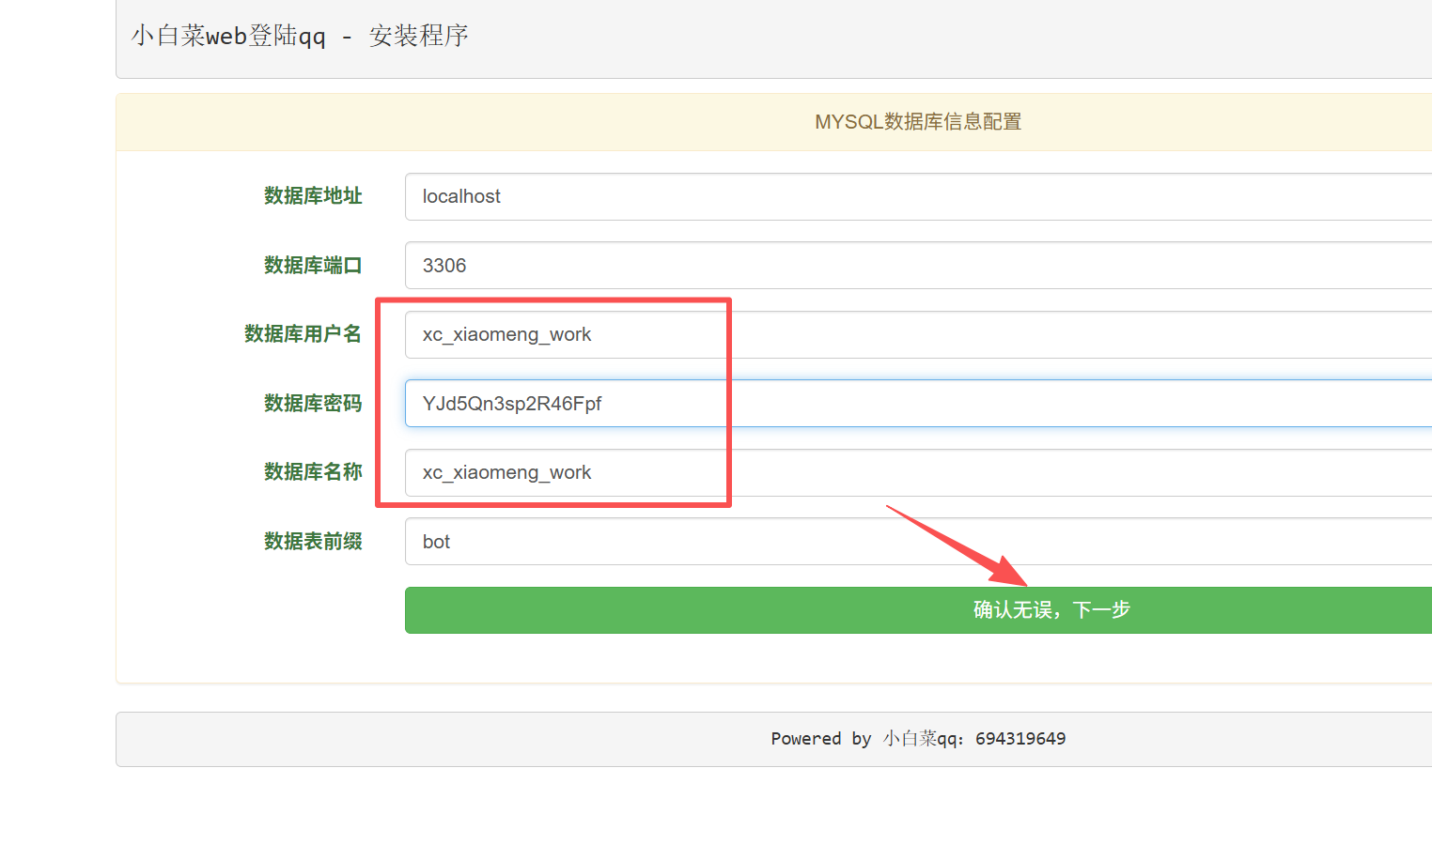The image size is (1432, 845).
Task: Select the 数据库用户名 input field
Action: (916, 335)
